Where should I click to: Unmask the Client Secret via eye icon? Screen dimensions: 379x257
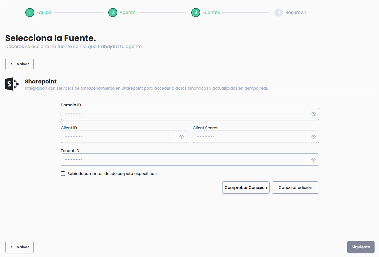coord(313,137)
